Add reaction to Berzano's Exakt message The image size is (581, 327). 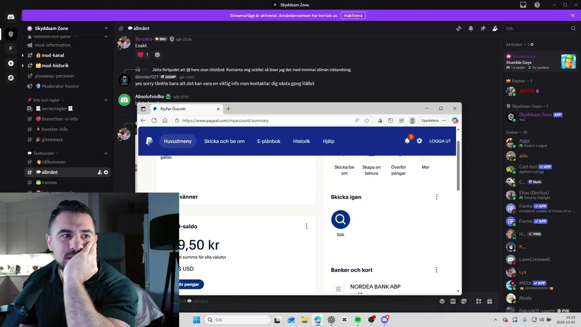pyautogui.click(x=158, y=54)
